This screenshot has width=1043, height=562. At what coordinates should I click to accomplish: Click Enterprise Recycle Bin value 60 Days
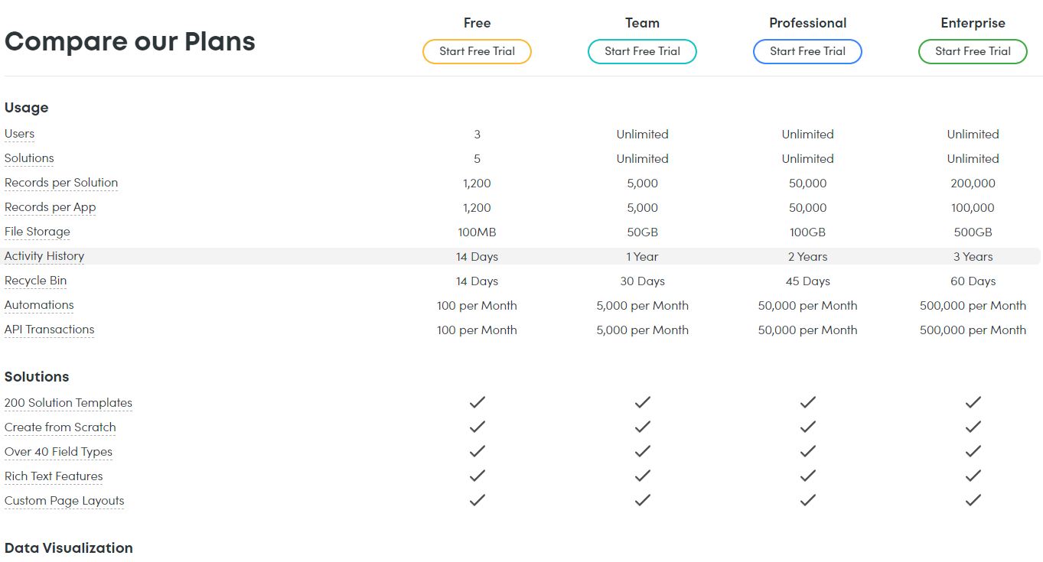tap(973, 281)
